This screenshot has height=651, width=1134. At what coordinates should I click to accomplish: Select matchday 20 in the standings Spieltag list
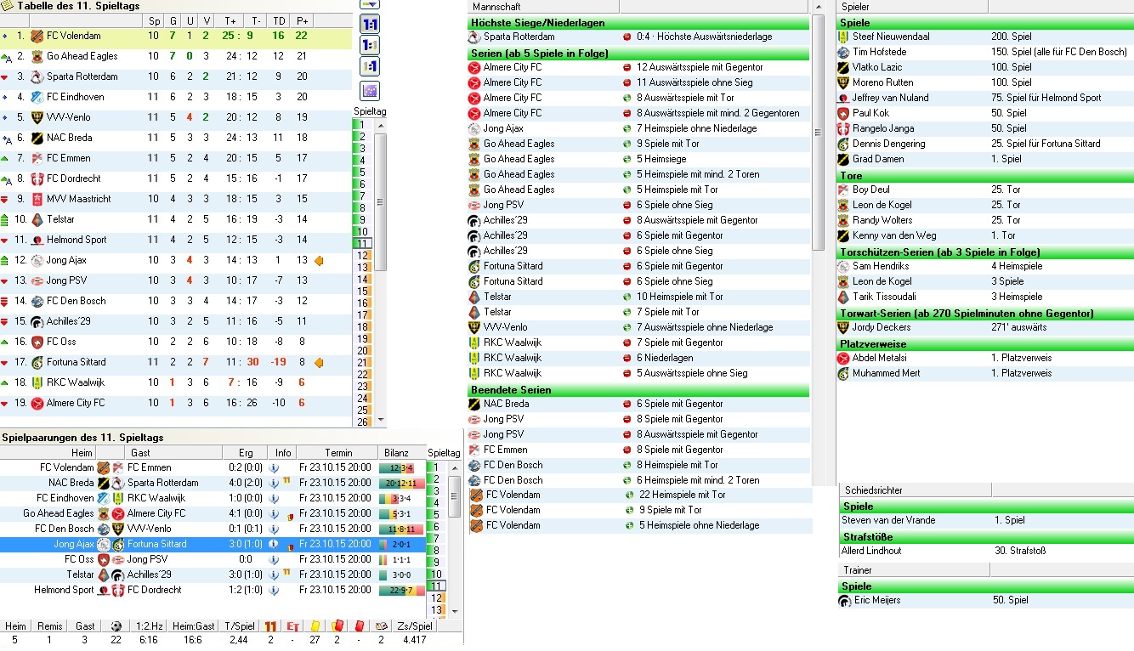pos(362,350)
